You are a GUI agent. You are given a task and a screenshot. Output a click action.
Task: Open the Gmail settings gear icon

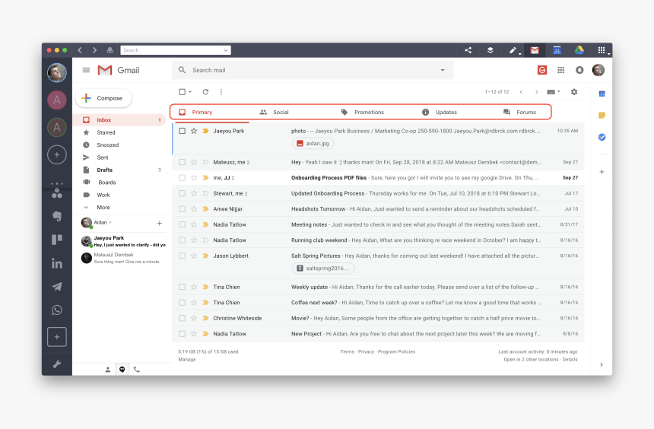point(574,92)
